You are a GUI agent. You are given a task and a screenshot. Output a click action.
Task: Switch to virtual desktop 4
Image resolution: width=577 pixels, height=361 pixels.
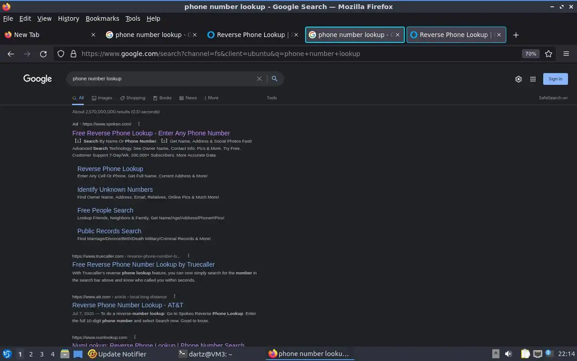52,354
